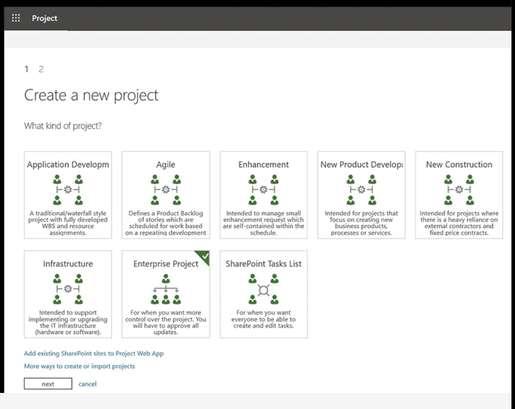Screen dimensions: 515x409
Task: Click the Project title in header
Action: [45, 18]
